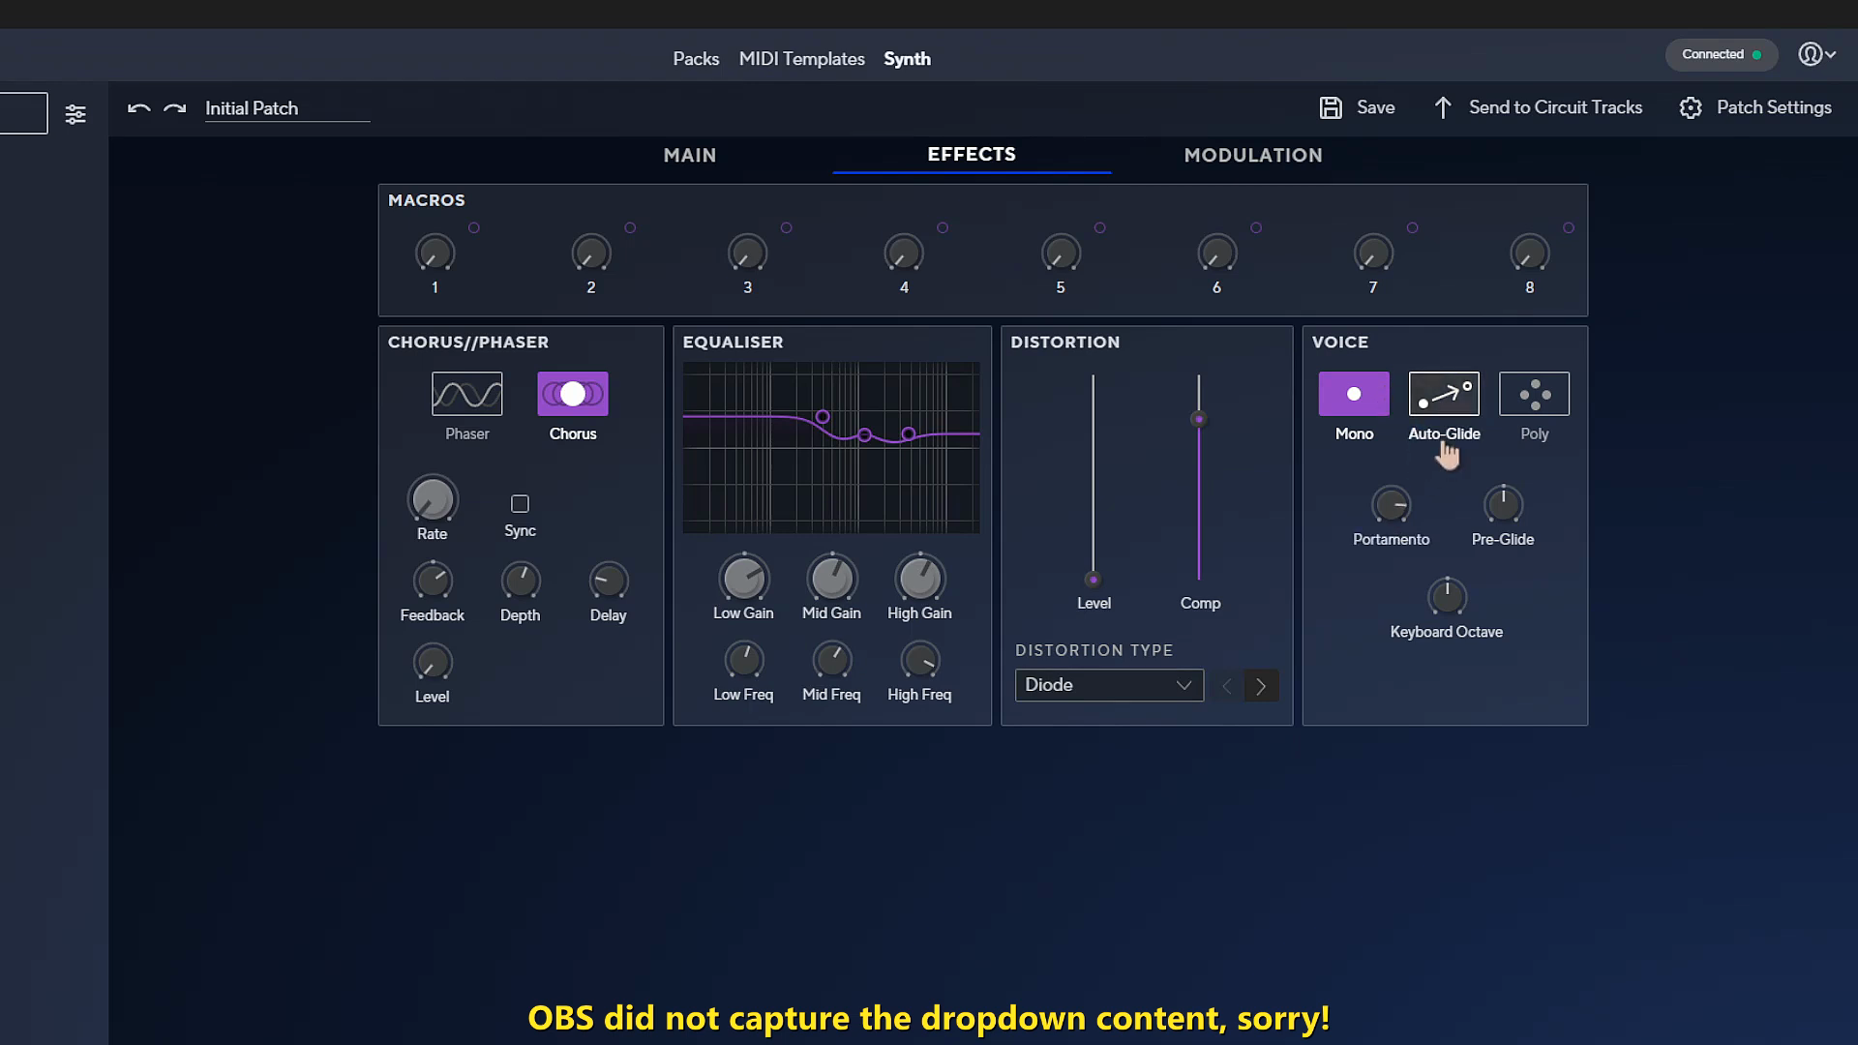Toggle Macro 3 assignment circle indicator

[x=787, y=227]
